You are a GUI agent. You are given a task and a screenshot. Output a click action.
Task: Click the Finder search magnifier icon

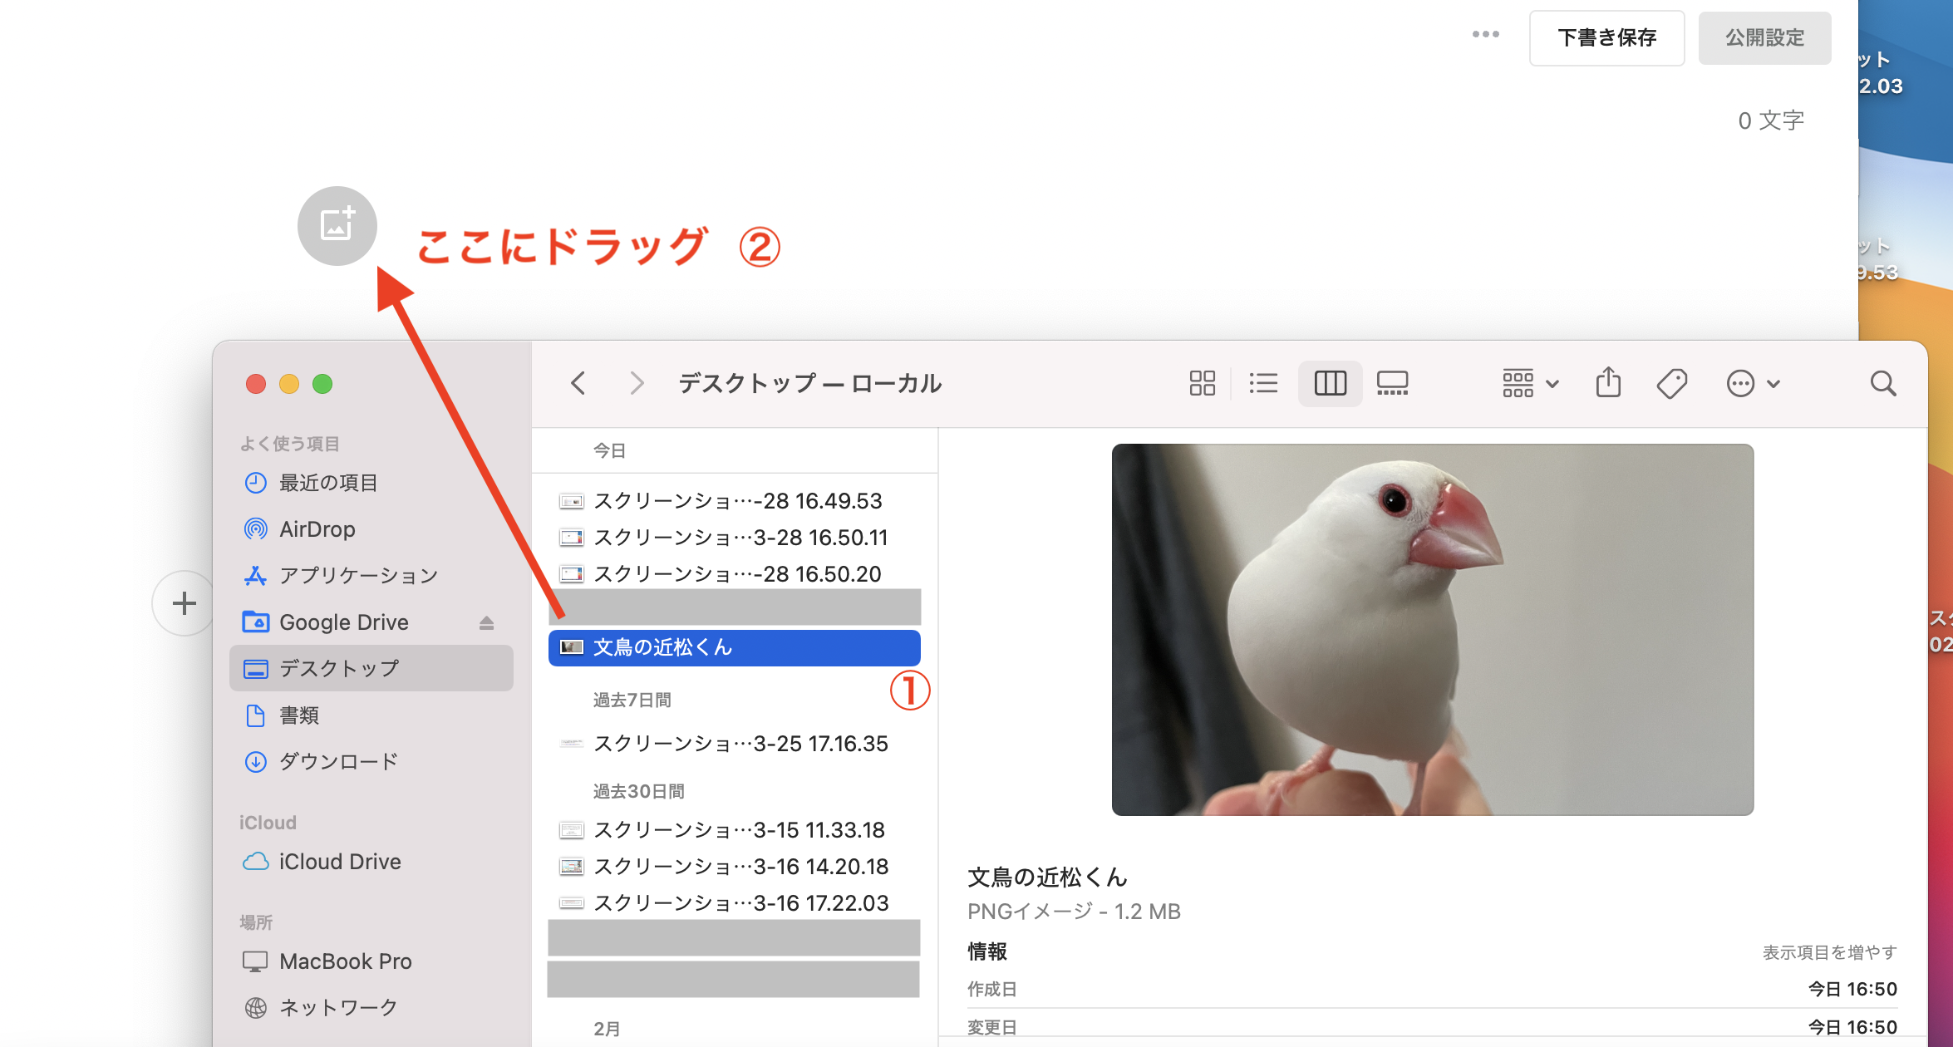pyautogui.click(x=1882, y=383)
